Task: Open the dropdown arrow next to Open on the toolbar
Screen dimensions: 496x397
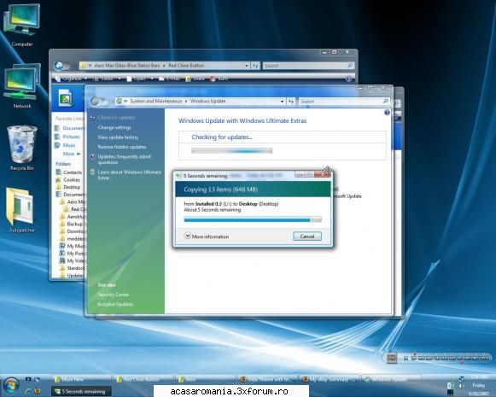Action: 152,79
